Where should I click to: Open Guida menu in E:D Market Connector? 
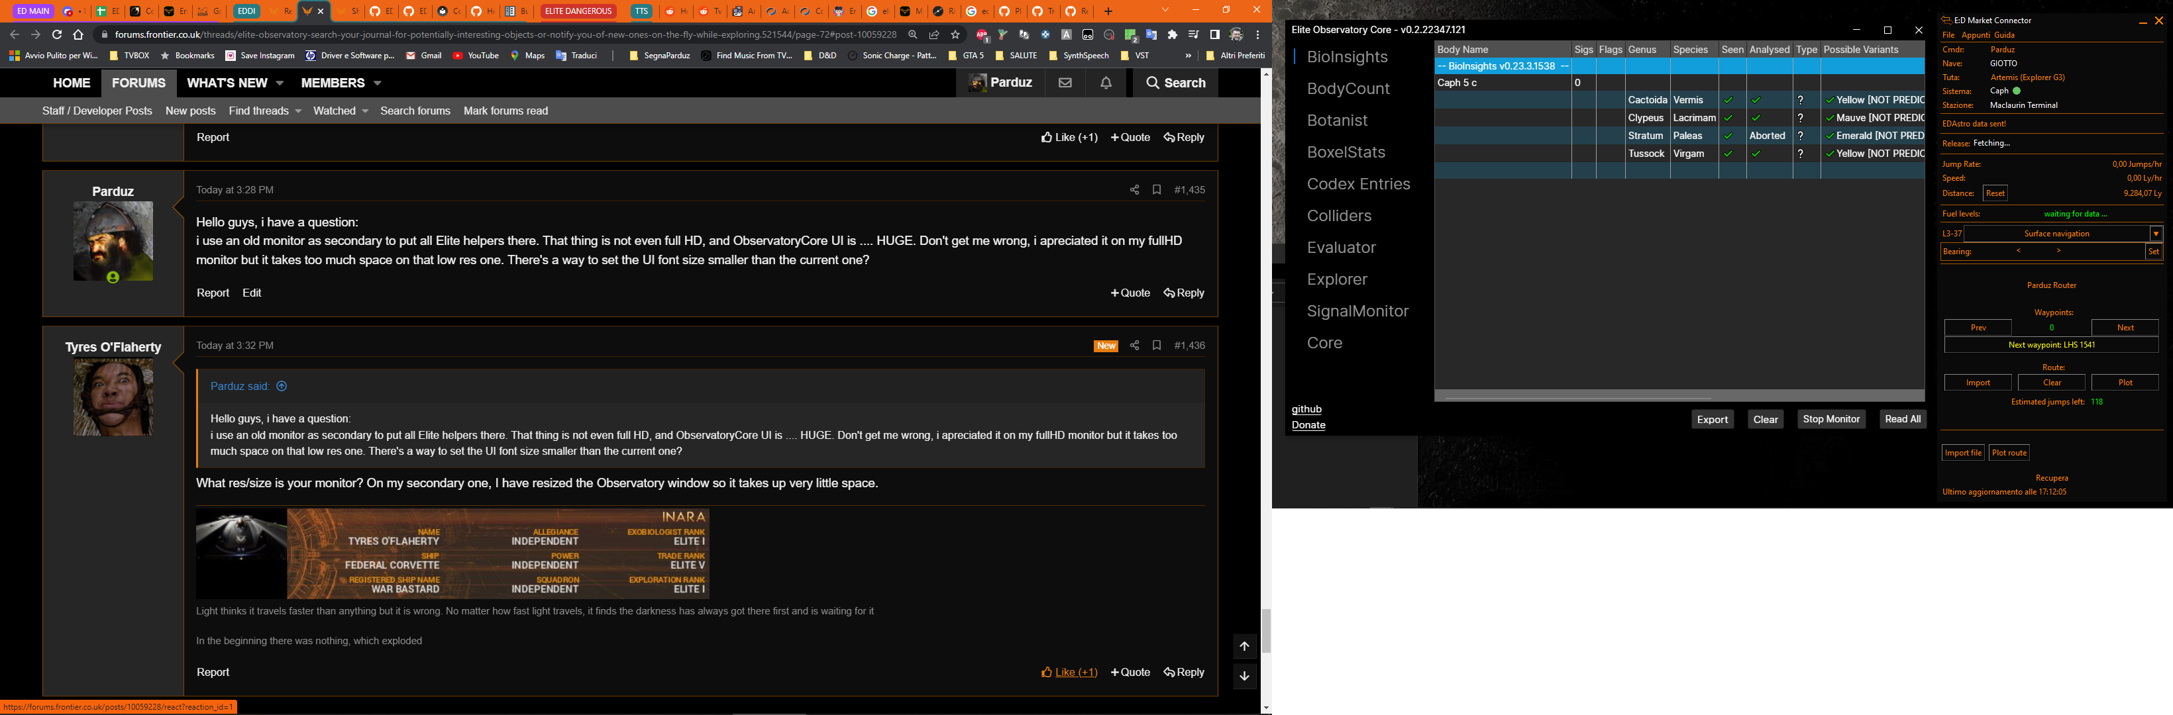2004,34
